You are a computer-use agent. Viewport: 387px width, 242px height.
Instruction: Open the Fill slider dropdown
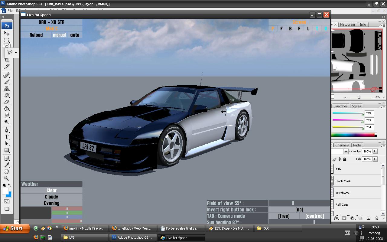pyautogui.click(x=375, y=159)
